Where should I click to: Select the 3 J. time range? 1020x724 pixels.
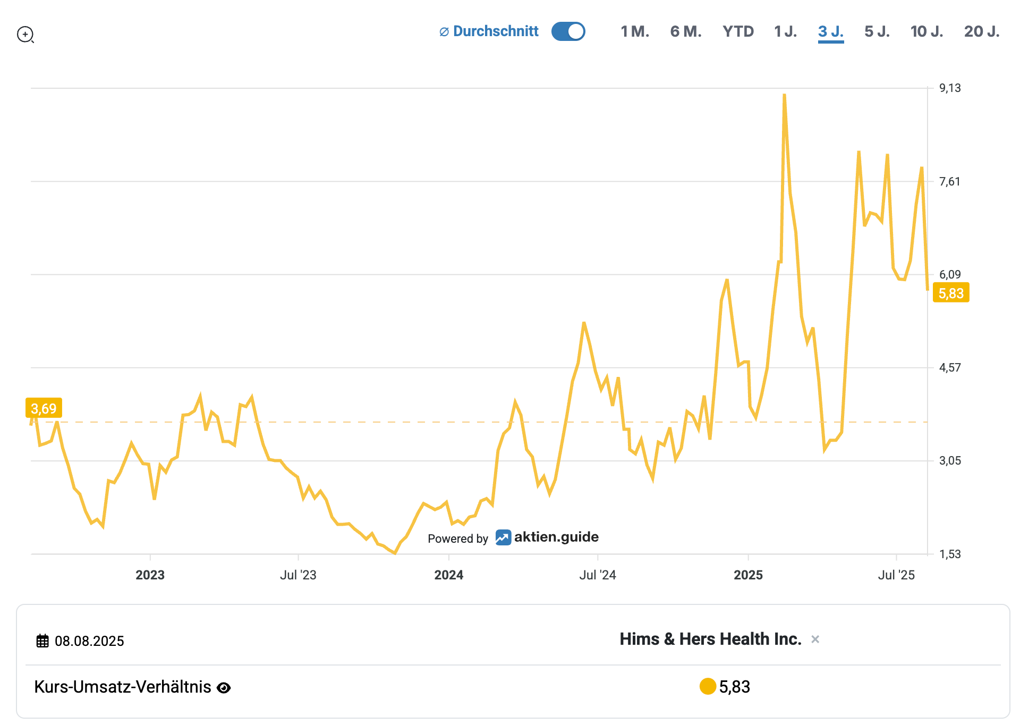tap(830, 31)
